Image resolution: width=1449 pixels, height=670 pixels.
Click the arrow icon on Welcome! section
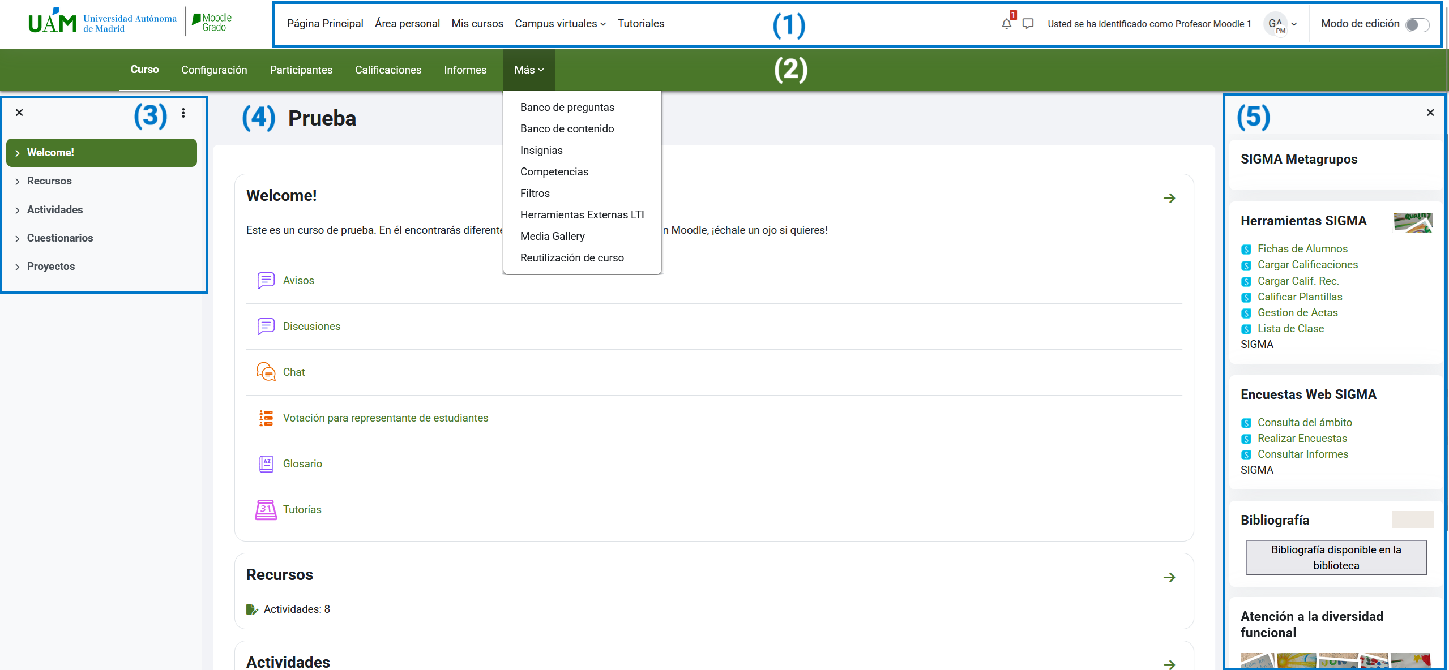[1169, 198]
